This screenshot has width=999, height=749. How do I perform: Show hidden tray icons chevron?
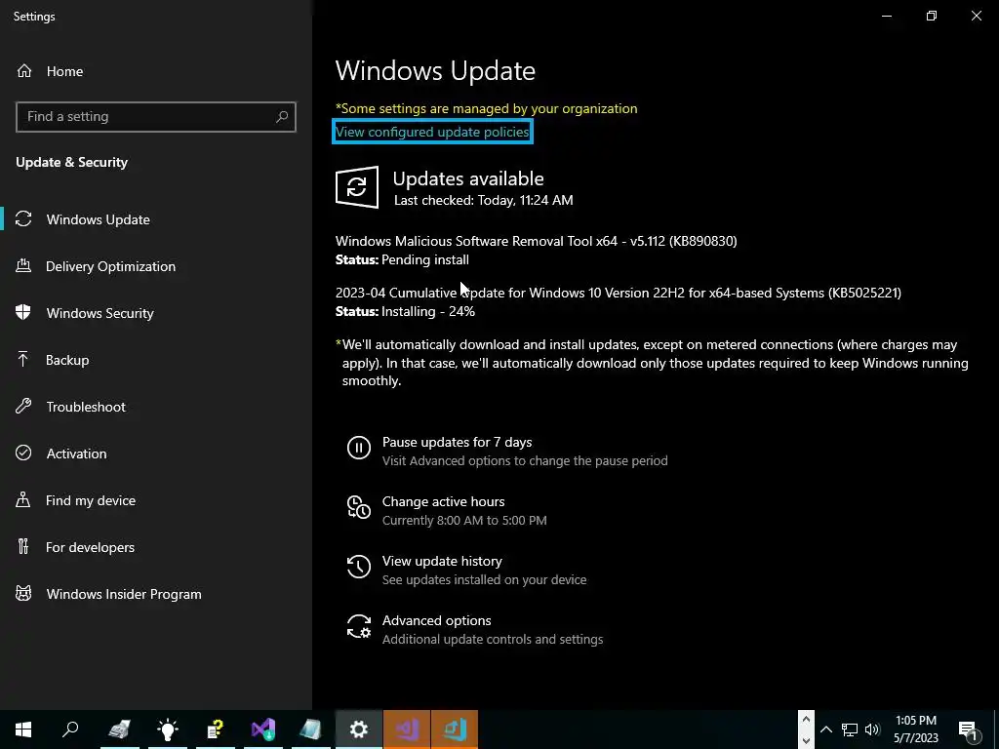826,729
